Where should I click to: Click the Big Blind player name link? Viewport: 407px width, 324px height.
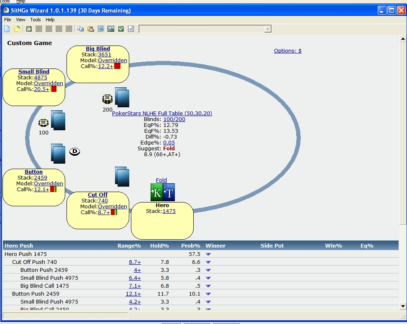coord(98,48)
